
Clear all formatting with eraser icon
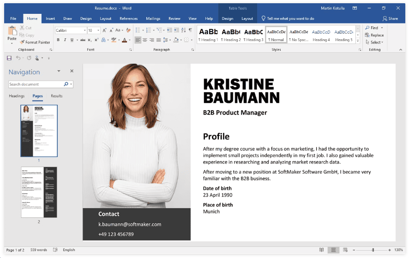[128, 30]
